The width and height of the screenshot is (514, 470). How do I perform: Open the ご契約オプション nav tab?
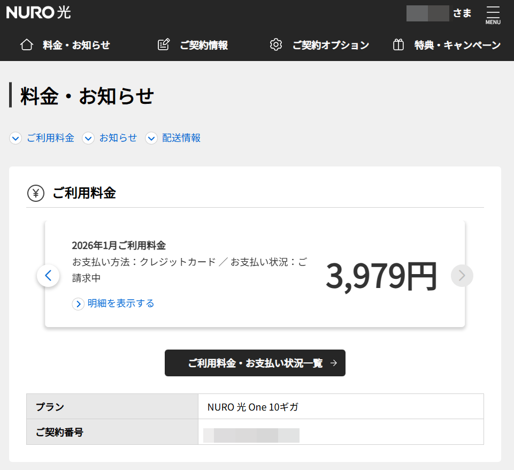coord(319,45)
